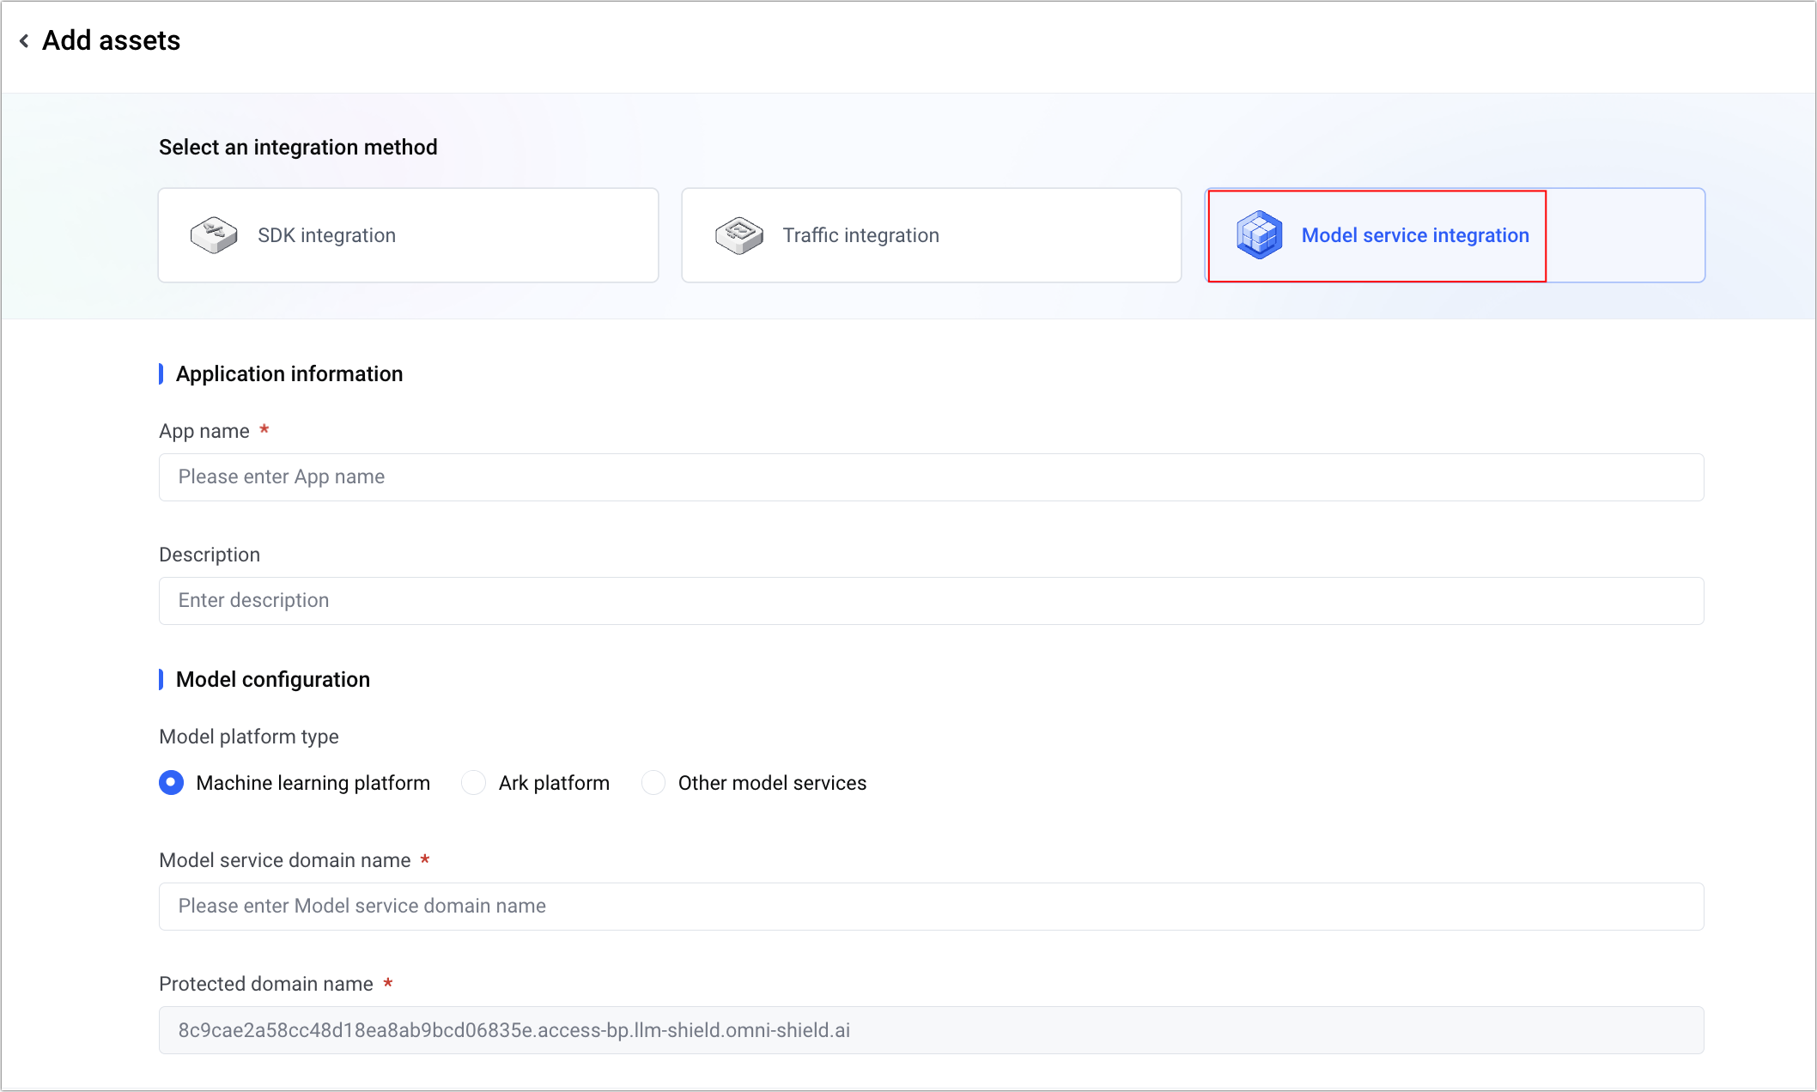Screen dimensions: 1817x1092
Task: Click the Application information section heading
Action: pyautogui.click(x=289, y=374)
